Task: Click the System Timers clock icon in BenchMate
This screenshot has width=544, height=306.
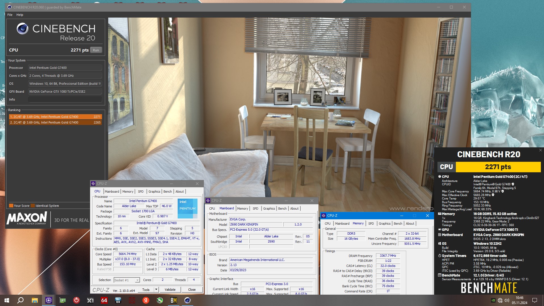Action: click(x=440, y=256)
